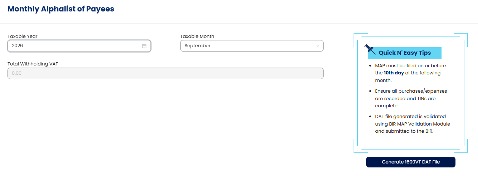
Task: Click the Total Withholding VAT label
Action: point(33,64)
